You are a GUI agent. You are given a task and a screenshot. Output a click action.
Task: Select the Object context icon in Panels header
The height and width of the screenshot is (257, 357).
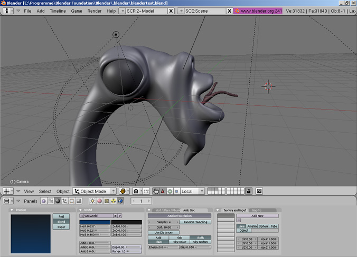pyautogui.click(x=64, y=201)
